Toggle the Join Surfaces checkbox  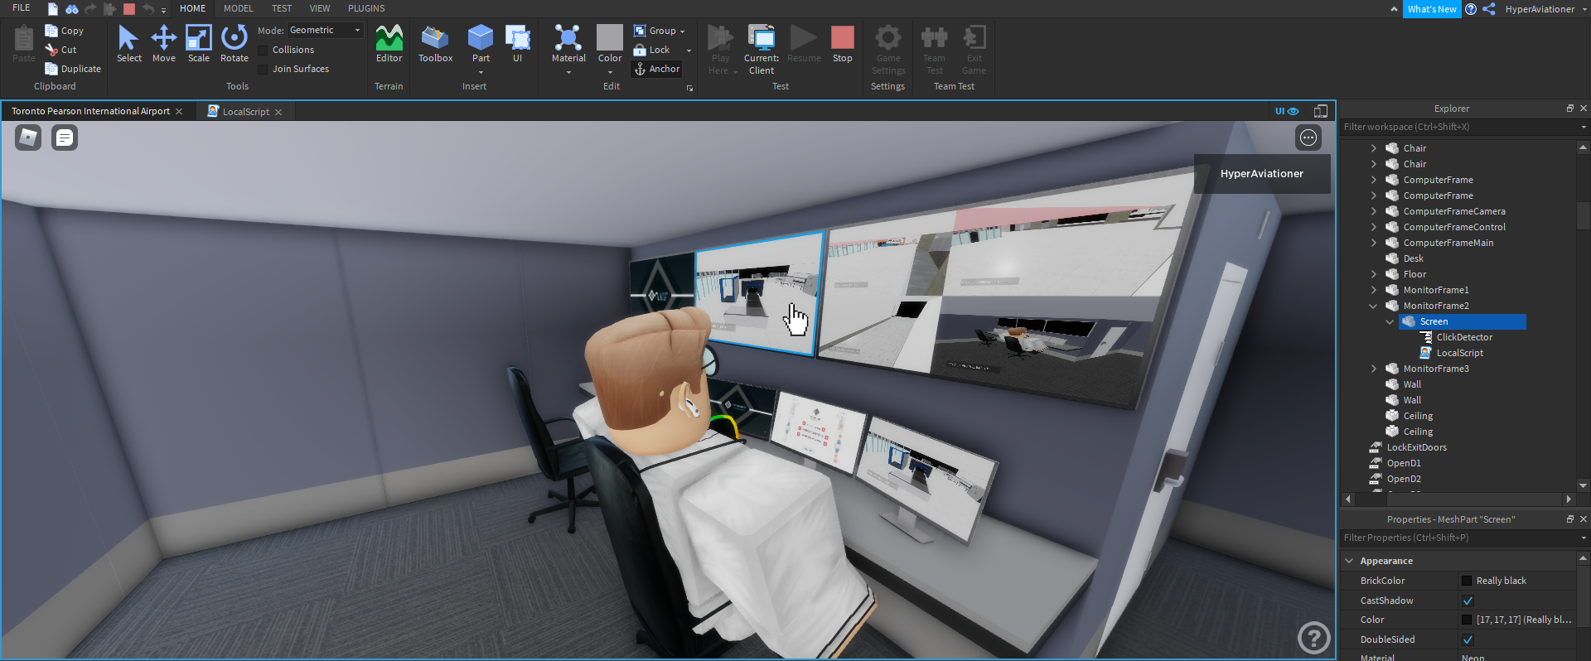(x=264, y=70)
